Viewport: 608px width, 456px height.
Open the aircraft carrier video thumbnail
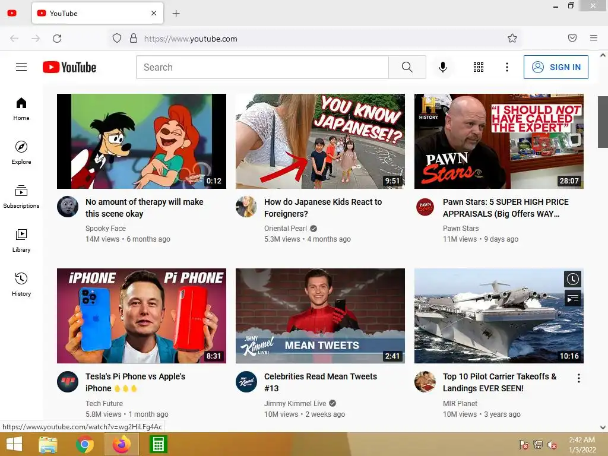pyautogui.click(x=499, y=316)
